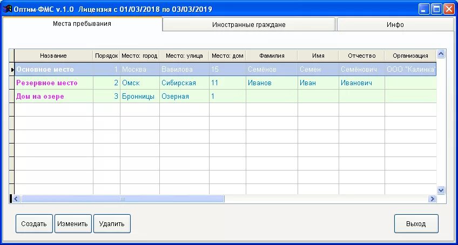Click the Место: дом column header

tap(227, 56)
